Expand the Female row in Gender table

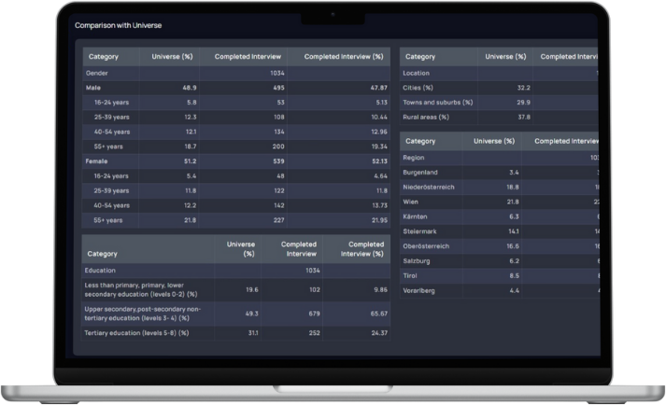[98, 161]
